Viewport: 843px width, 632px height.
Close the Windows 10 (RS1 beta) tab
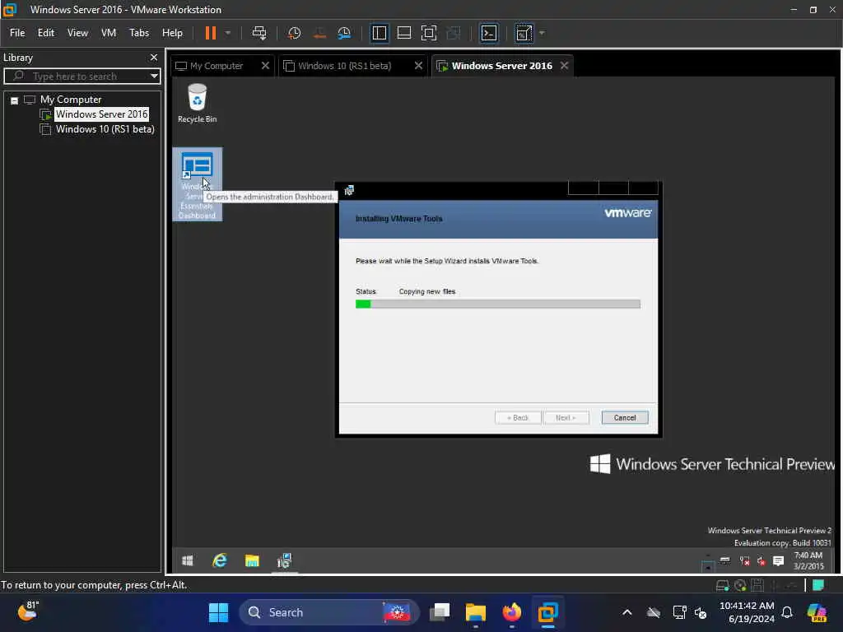[418, 66]
